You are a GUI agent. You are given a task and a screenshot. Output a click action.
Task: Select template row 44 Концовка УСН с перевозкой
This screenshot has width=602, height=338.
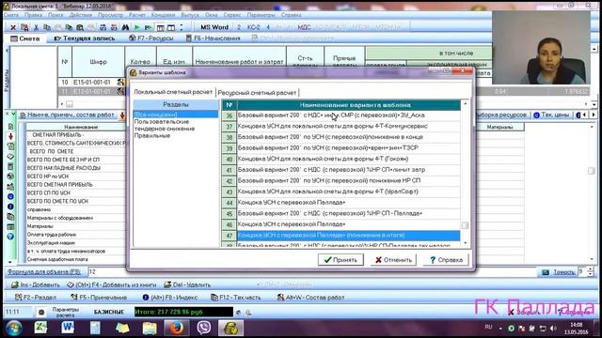341,203
